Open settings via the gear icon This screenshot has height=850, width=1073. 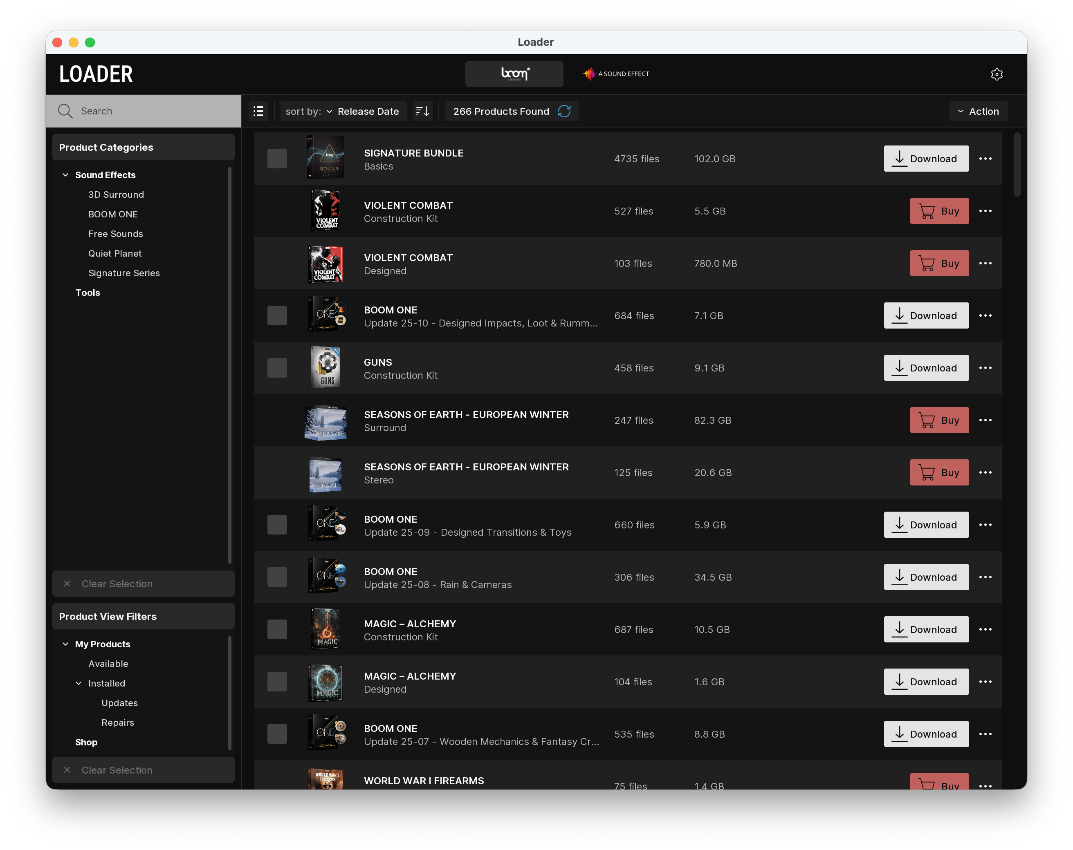(x=997, y=74)
